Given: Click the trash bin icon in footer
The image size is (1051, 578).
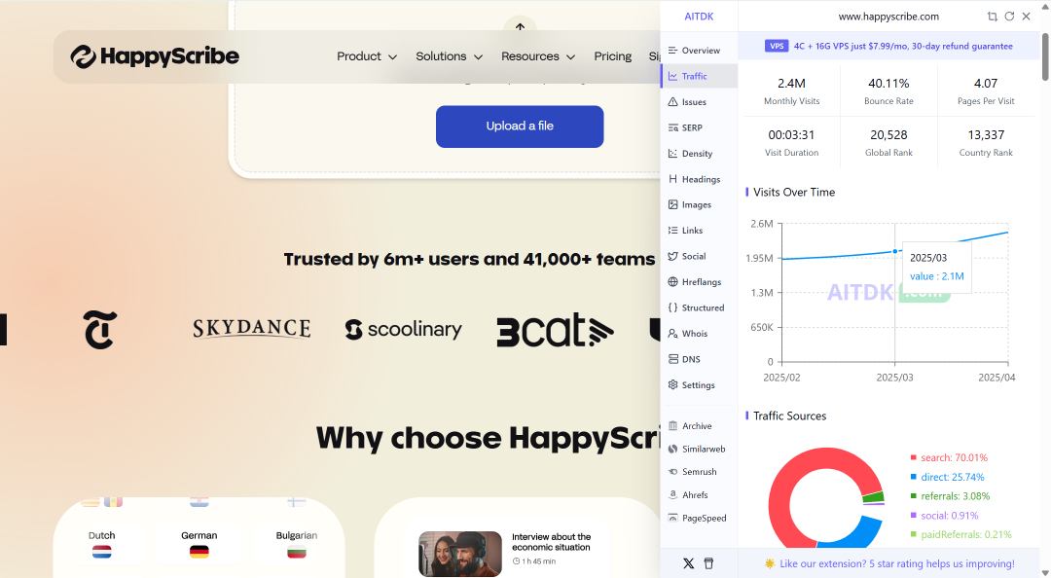Looking at the screenshot, I should pos(708,563).
